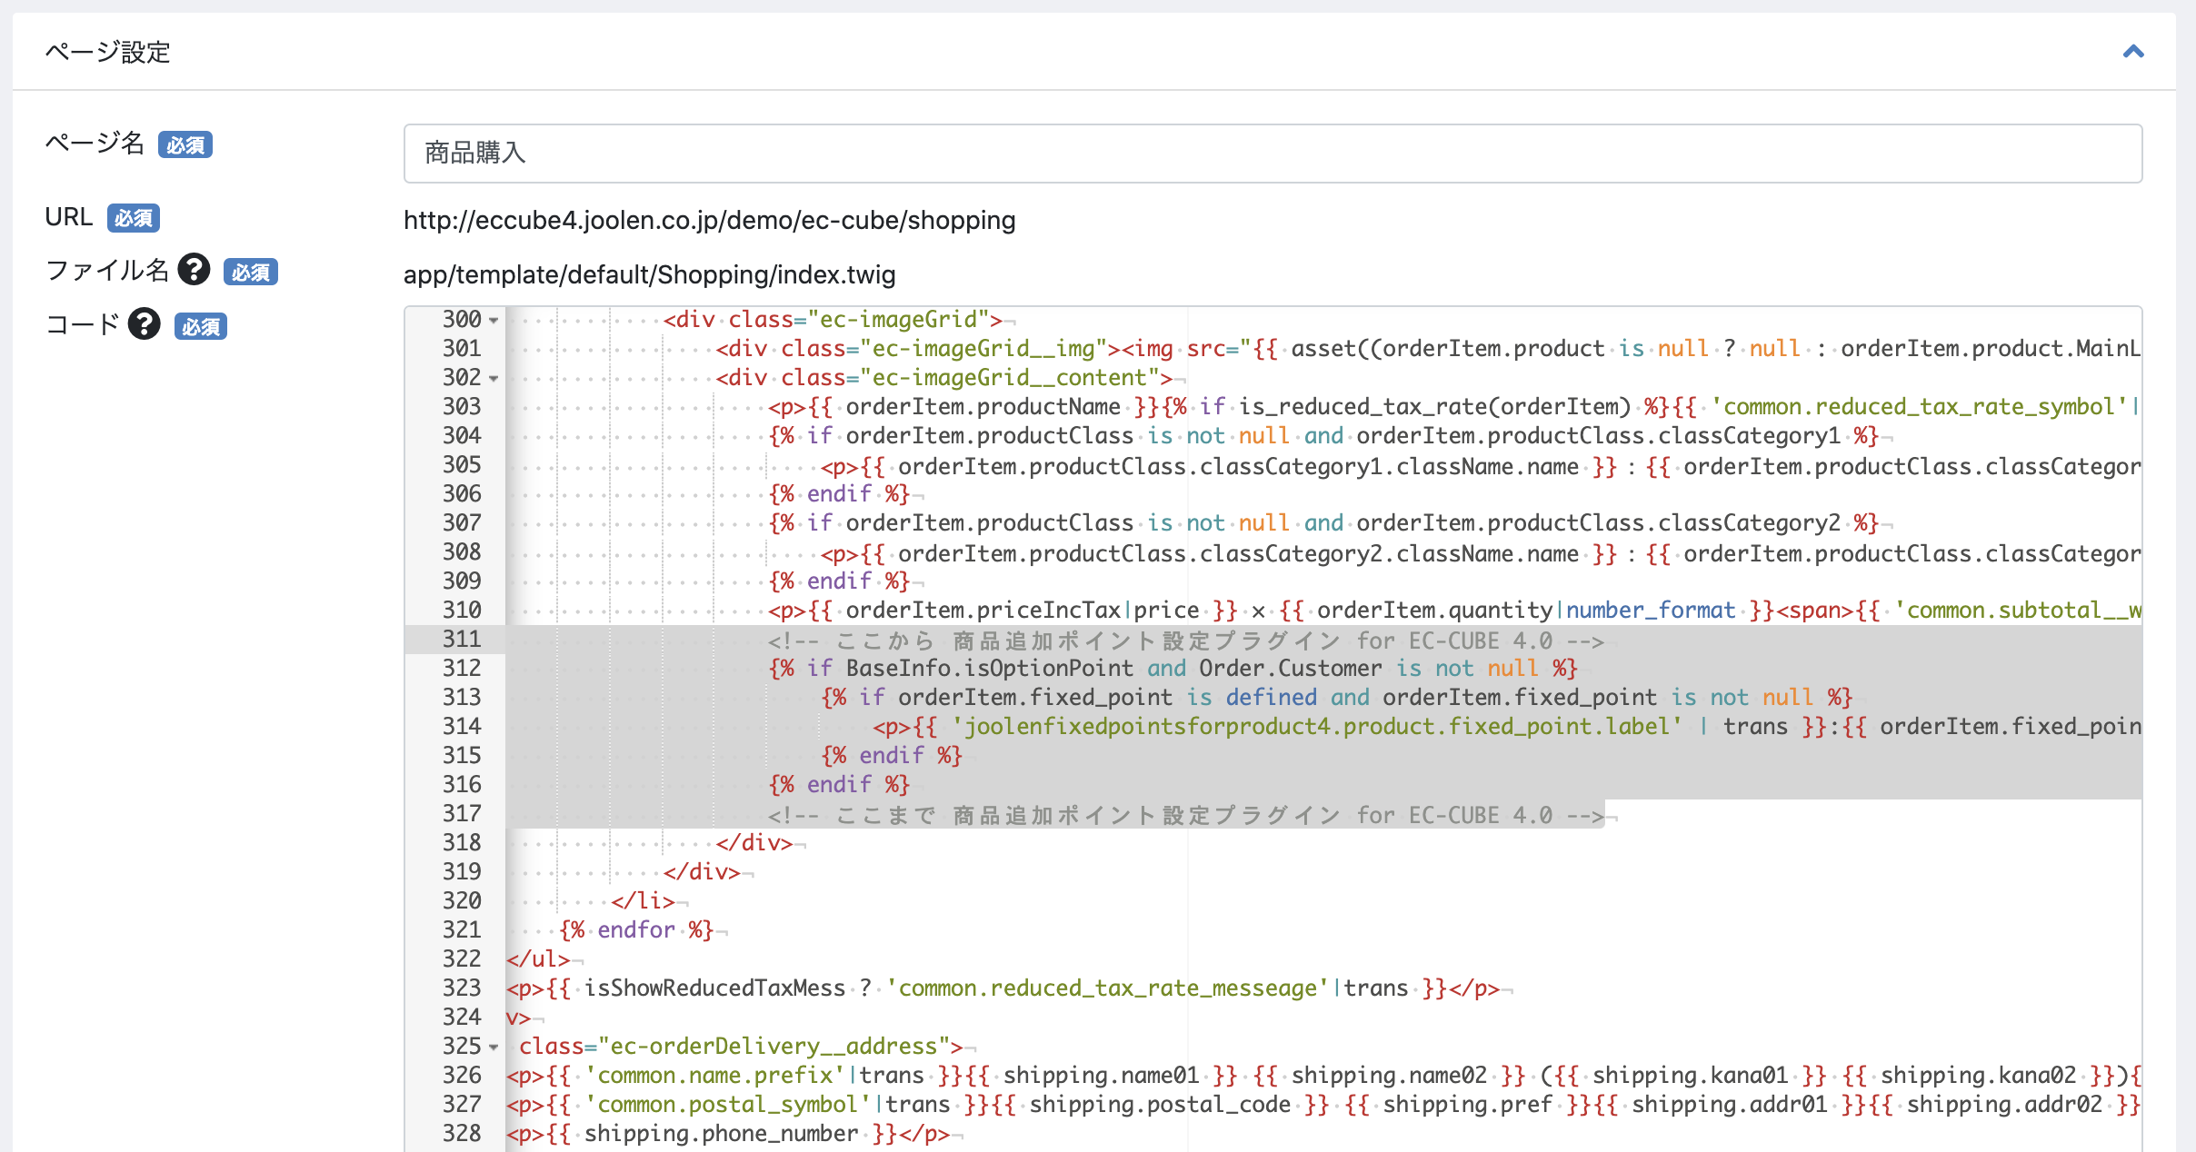Fold code block at line 325
Image resolution: width=2196 pixels, height=1152 pixels.
[494, 1048]
